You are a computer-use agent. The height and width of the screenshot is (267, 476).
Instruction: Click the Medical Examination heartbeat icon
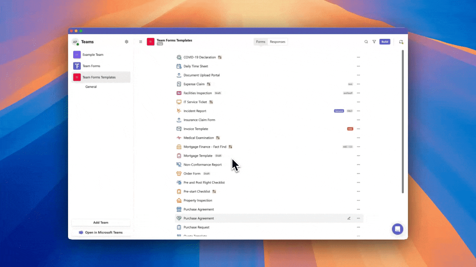pos(179,138)
